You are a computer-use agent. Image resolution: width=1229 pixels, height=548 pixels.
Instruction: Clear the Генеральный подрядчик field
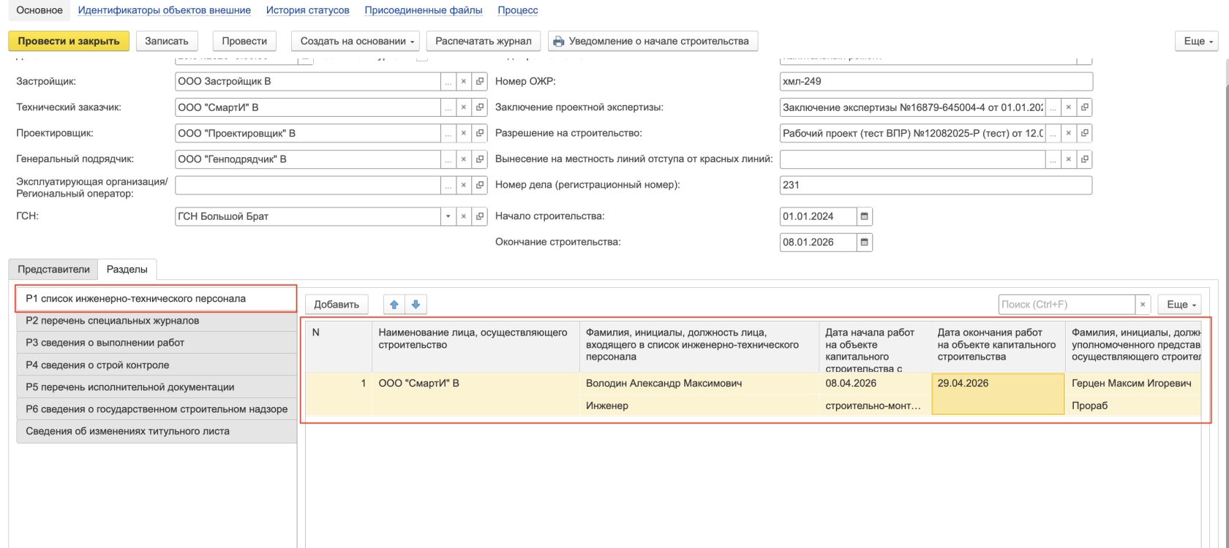[464, 159]
